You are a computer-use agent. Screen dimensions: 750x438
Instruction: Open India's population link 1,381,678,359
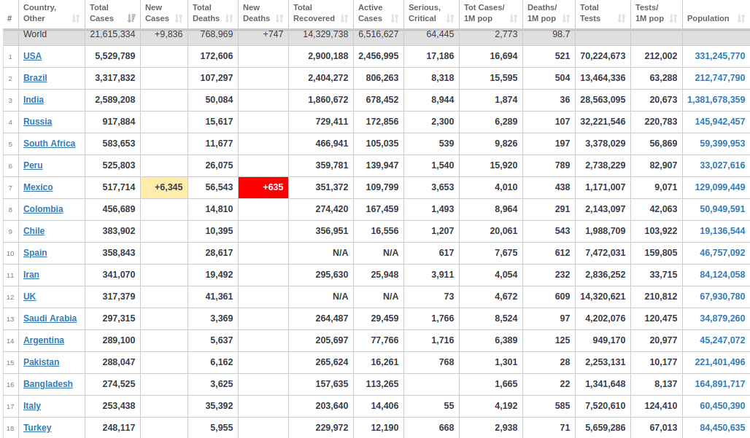(x=716, y=100)
